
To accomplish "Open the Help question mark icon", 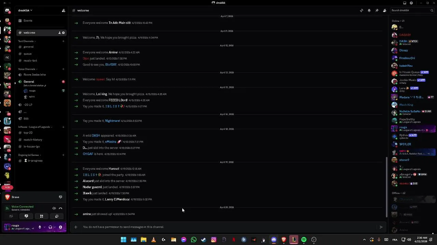I will tap(411, 3).
